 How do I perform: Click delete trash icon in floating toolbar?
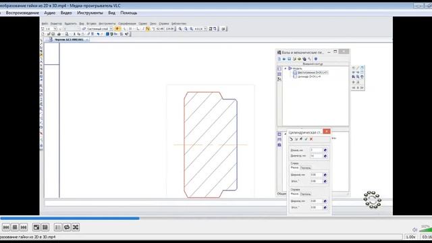pyautogui.click(x=362, y=77)
